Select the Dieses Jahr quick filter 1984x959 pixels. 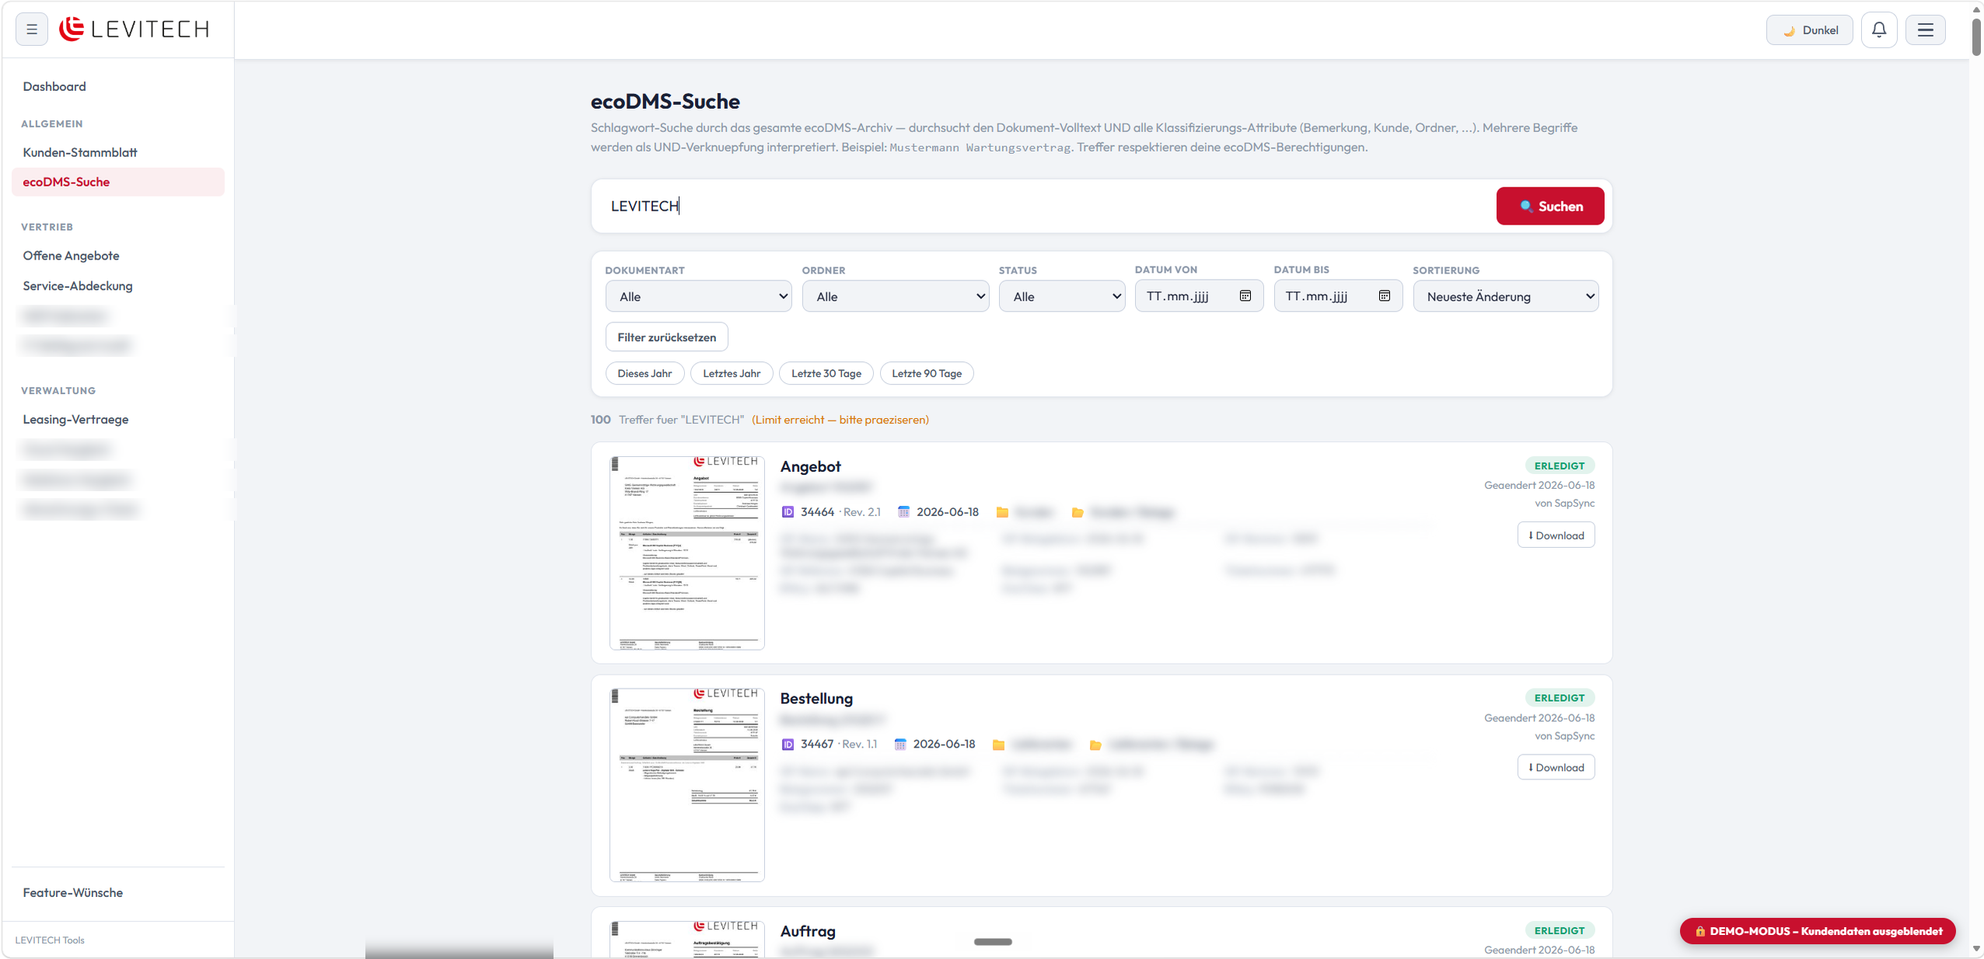[644, 374]
